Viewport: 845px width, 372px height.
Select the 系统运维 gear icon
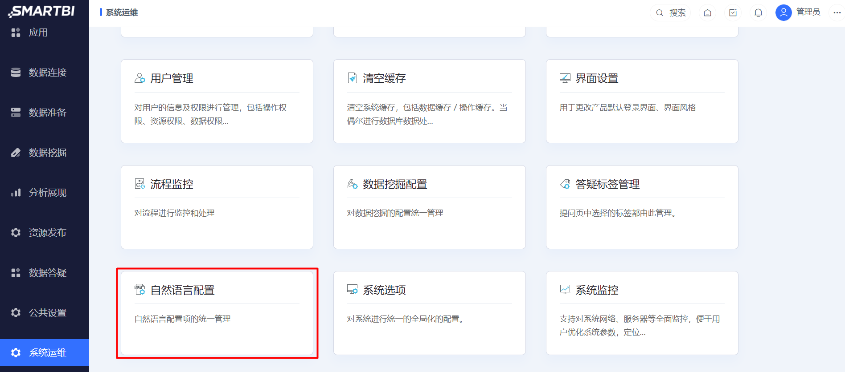[16, 353]
